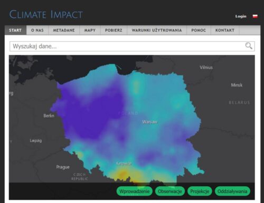Image resolution: width=264 pixels, height=203 pixels.
Task: Open the KONTAKT menu item
Action: tap(225, 30)
